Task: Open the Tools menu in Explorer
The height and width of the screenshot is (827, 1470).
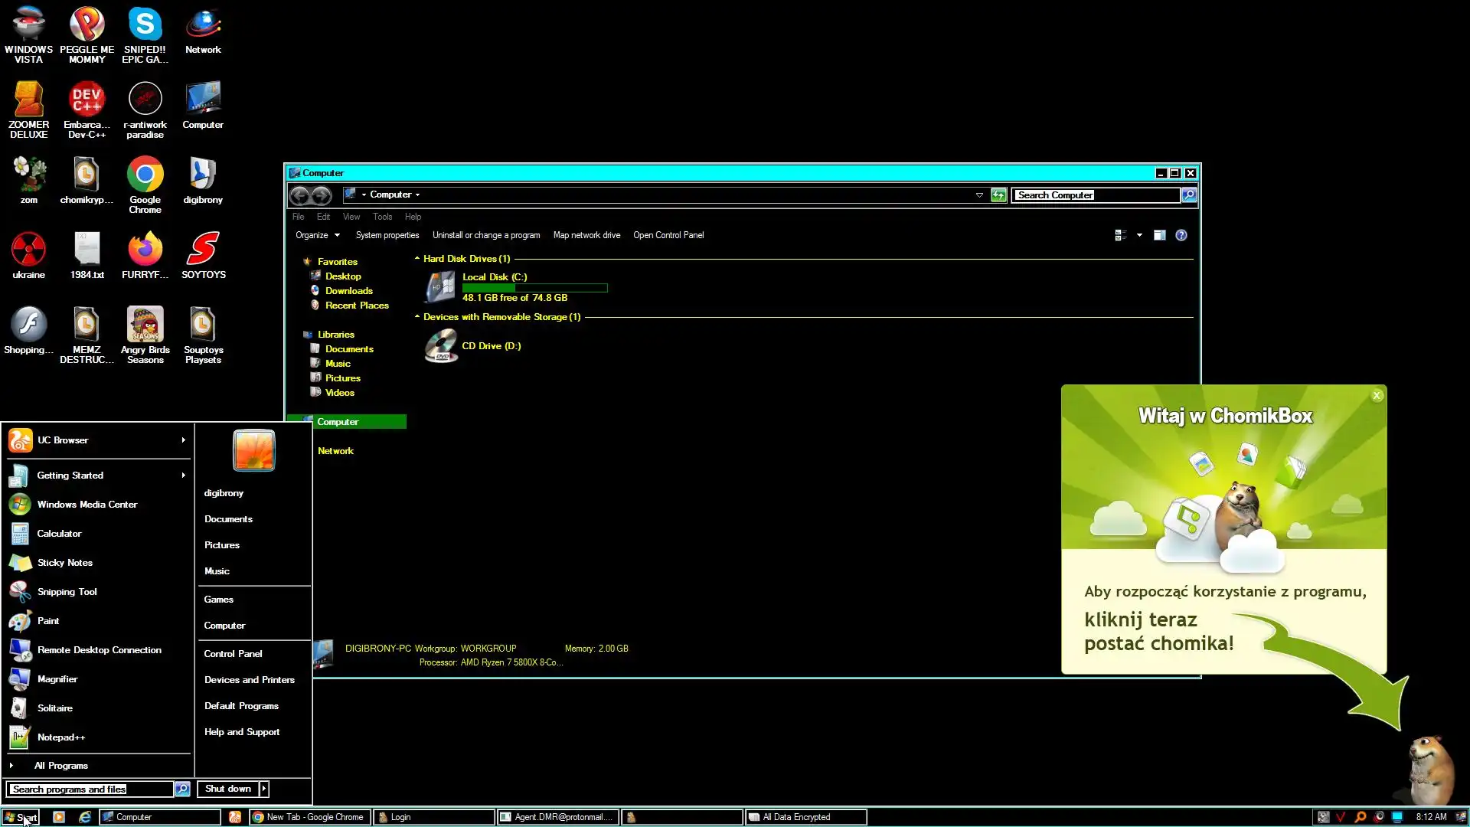Action: (382, 217)
